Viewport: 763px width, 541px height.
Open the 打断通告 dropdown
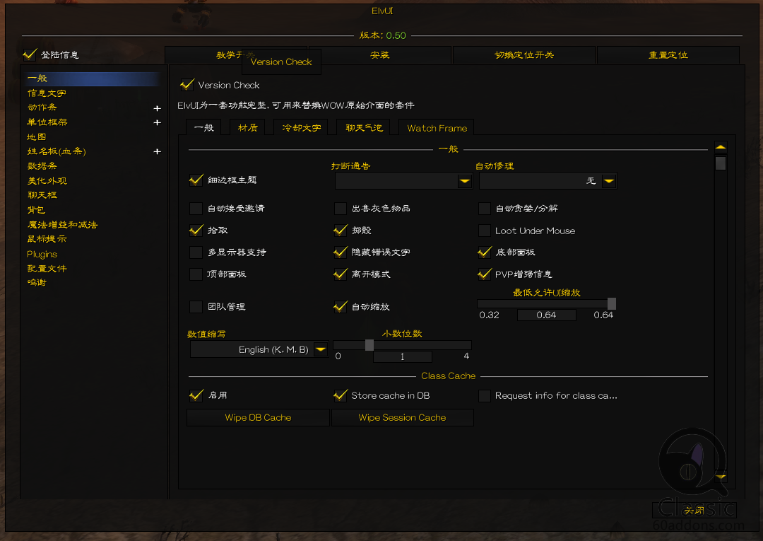click(x=403, y=181)
